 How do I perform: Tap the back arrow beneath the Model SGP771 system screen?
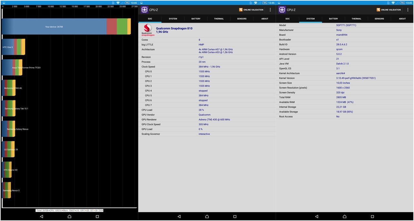[317, 216]
